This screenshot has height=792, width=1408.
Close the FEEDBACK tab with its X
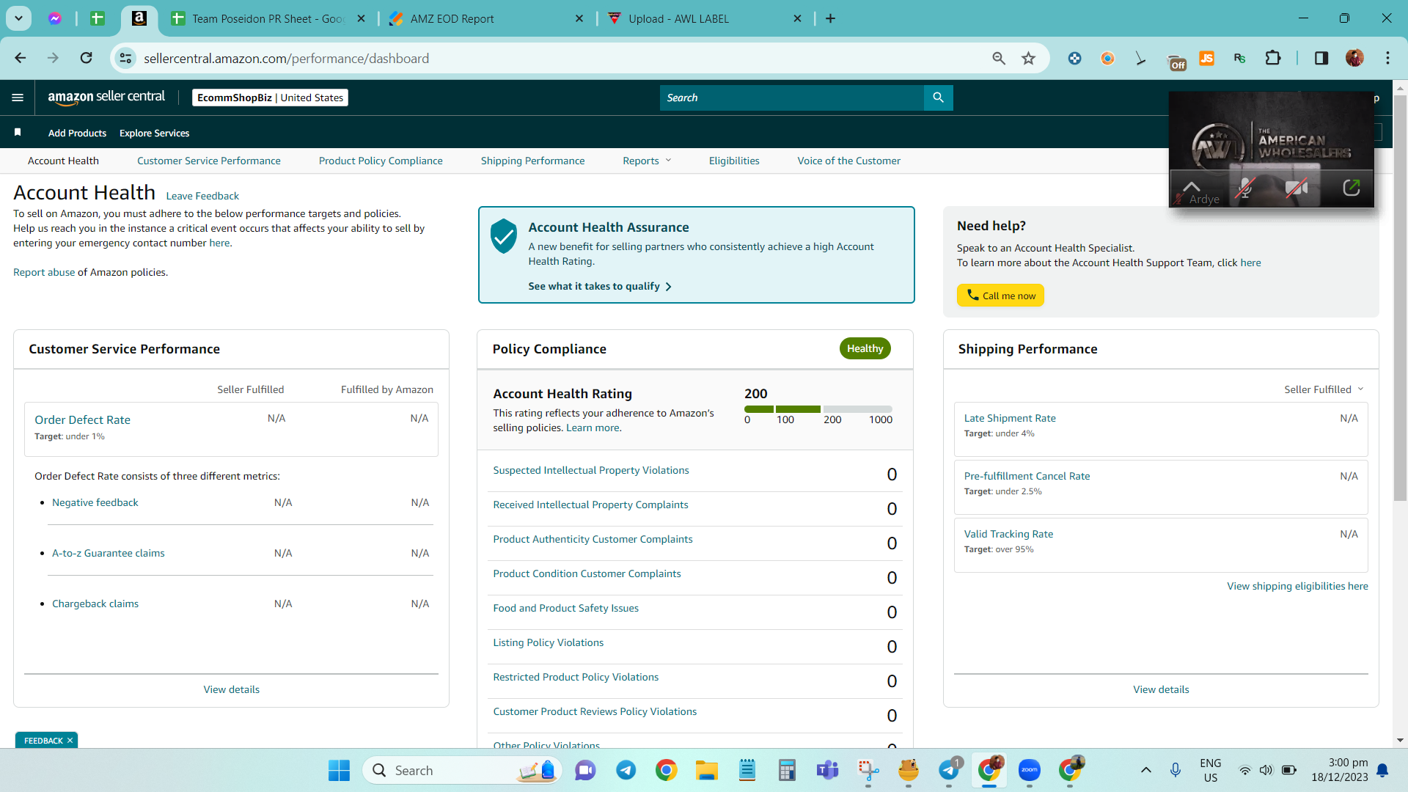[70, 741]
